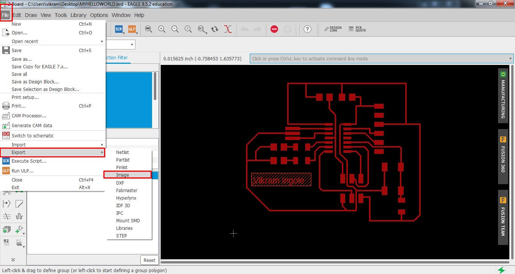Choose Image from Export submenu

point(128,175)
